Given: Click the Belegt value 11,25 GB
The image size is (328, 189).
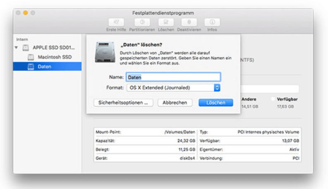Looking at the screenshot, I should [x=187, y=149].
